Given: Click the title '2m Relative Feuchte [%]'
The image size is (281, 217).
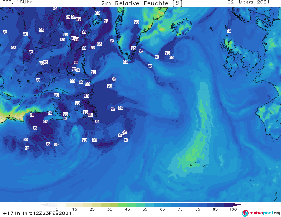Looking at the screenshot, I should click(x=141, y=3).
